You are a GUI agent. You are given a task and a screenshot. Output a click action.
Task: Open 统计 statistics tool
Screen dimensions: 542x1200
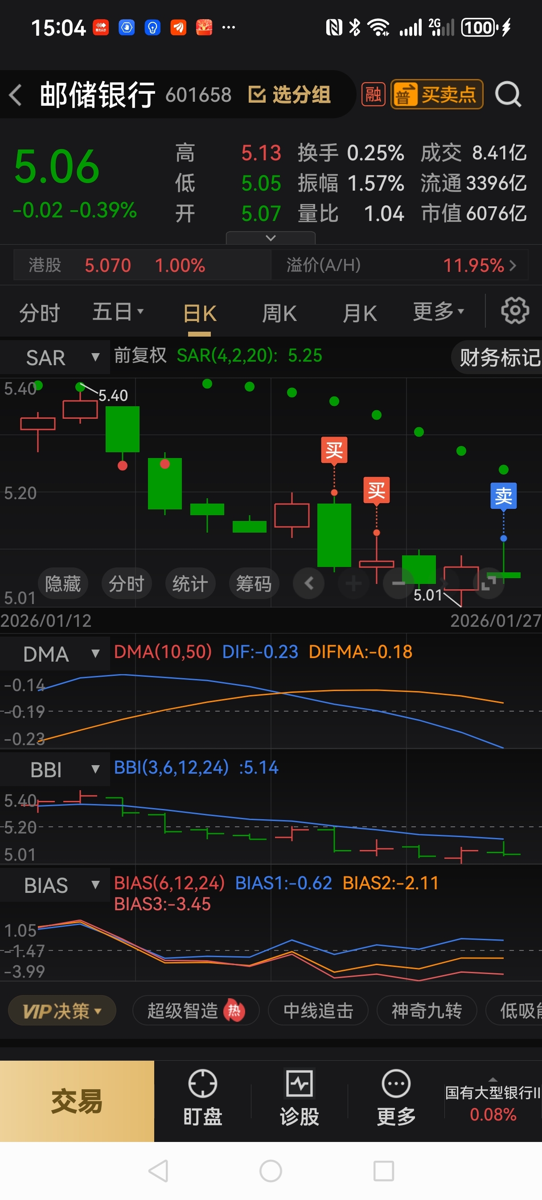(x=190, y=583)
